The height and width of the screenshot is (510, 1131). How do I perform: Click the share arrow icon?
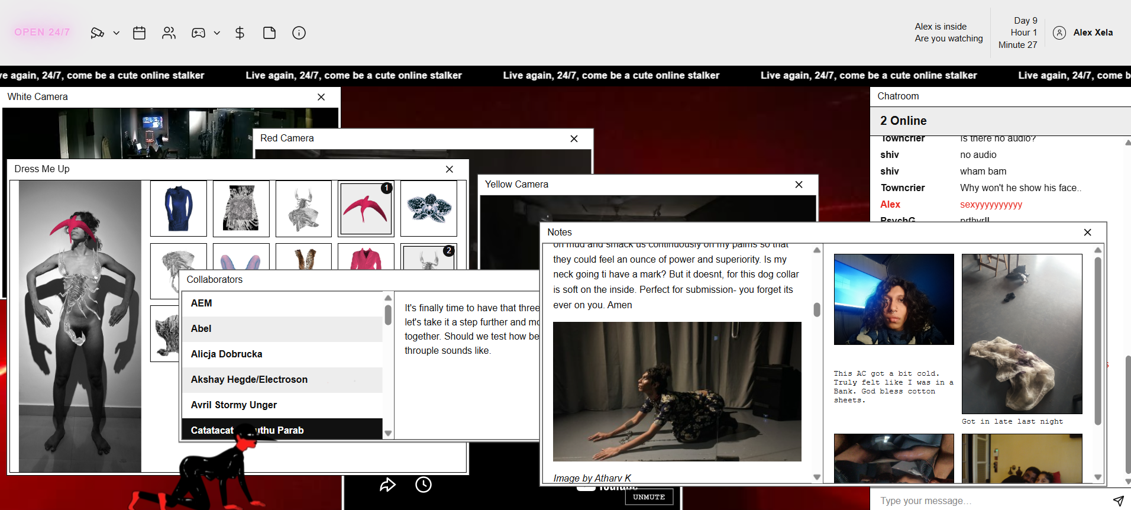(387, 485)
